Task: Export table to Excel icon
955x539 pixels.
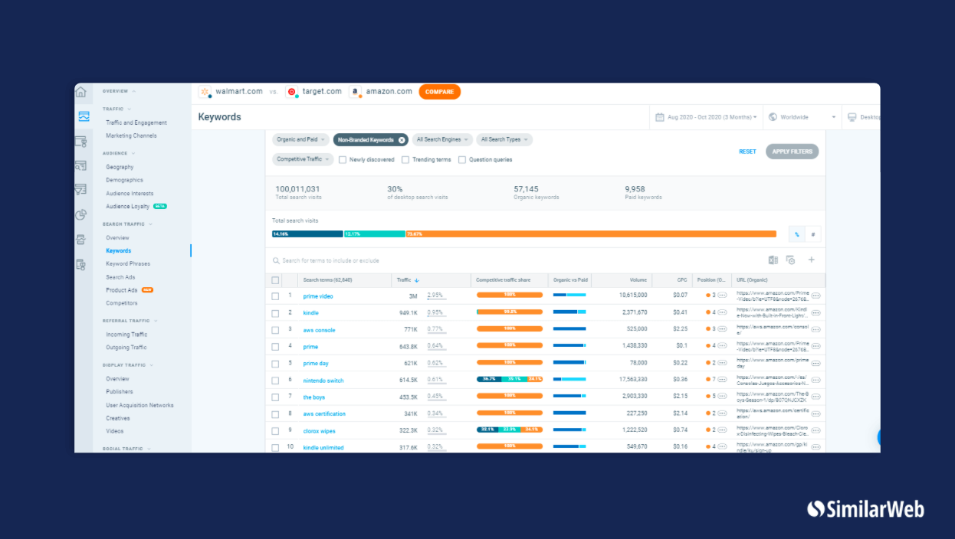Action: point(773,260)
